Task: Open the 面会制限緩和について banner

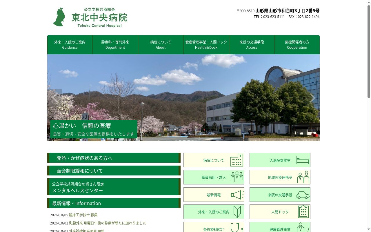Action: coord(114,171)
